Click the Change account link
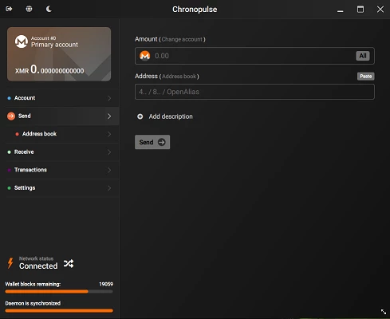This screenshot has width=390, height=319. point(182,39)
